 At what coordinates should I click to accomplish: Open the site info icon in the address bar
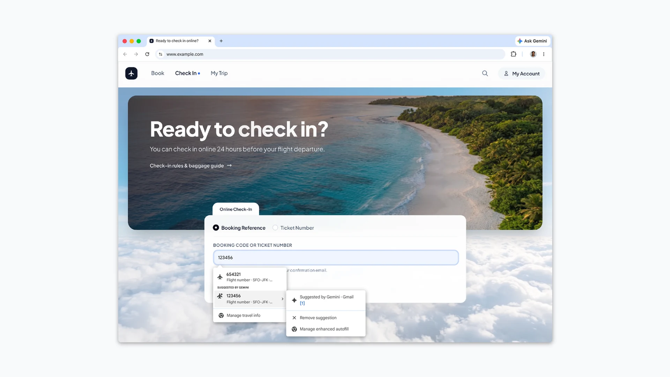coord(161,54)
